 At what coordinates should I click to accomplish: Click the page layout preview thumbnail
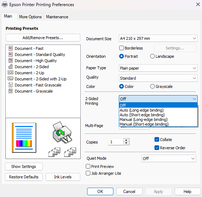point(24,138)
